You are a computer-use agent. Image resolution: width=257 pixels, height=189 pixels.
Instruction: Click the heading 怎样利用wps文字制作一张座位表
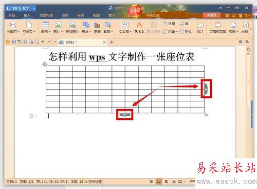(x=122, y=57)
